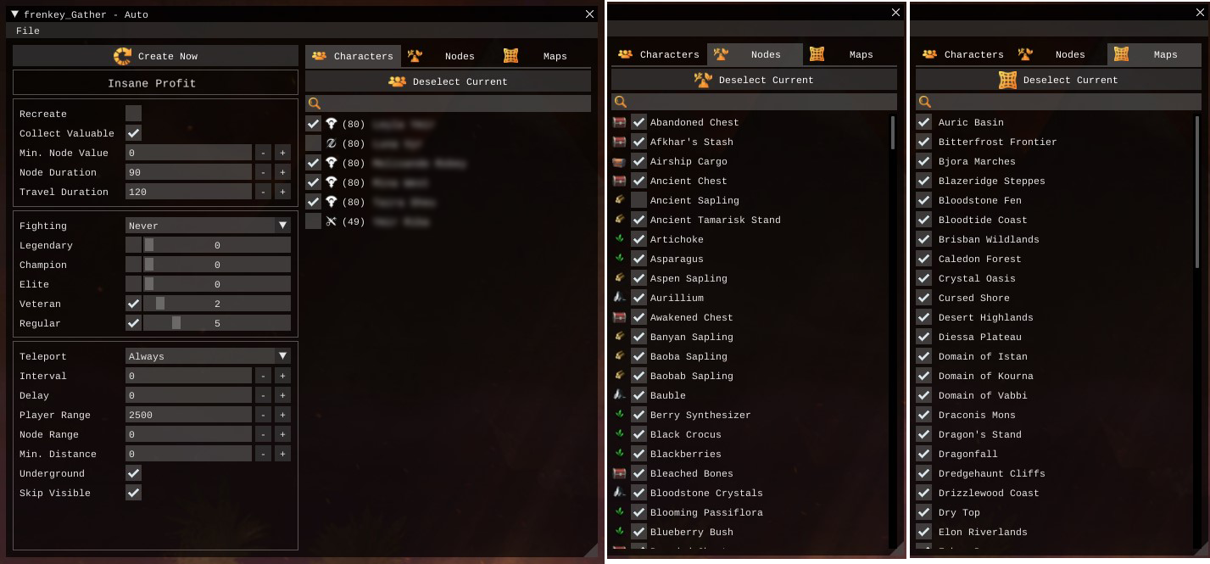Click the ore icon next to Bloodstone Crystals
Image resolution: width=1210 pixels, height=564 pixels.
point(620,493)
